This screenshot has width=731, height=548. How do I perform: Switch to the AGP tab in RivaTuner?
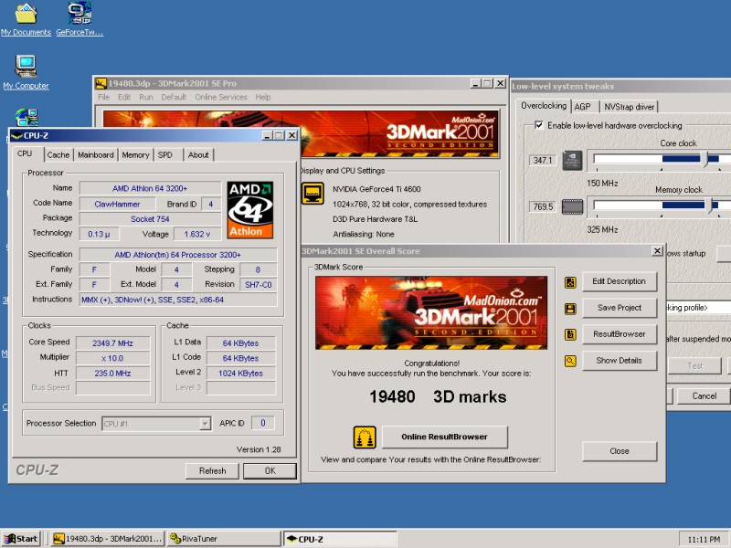583,107
